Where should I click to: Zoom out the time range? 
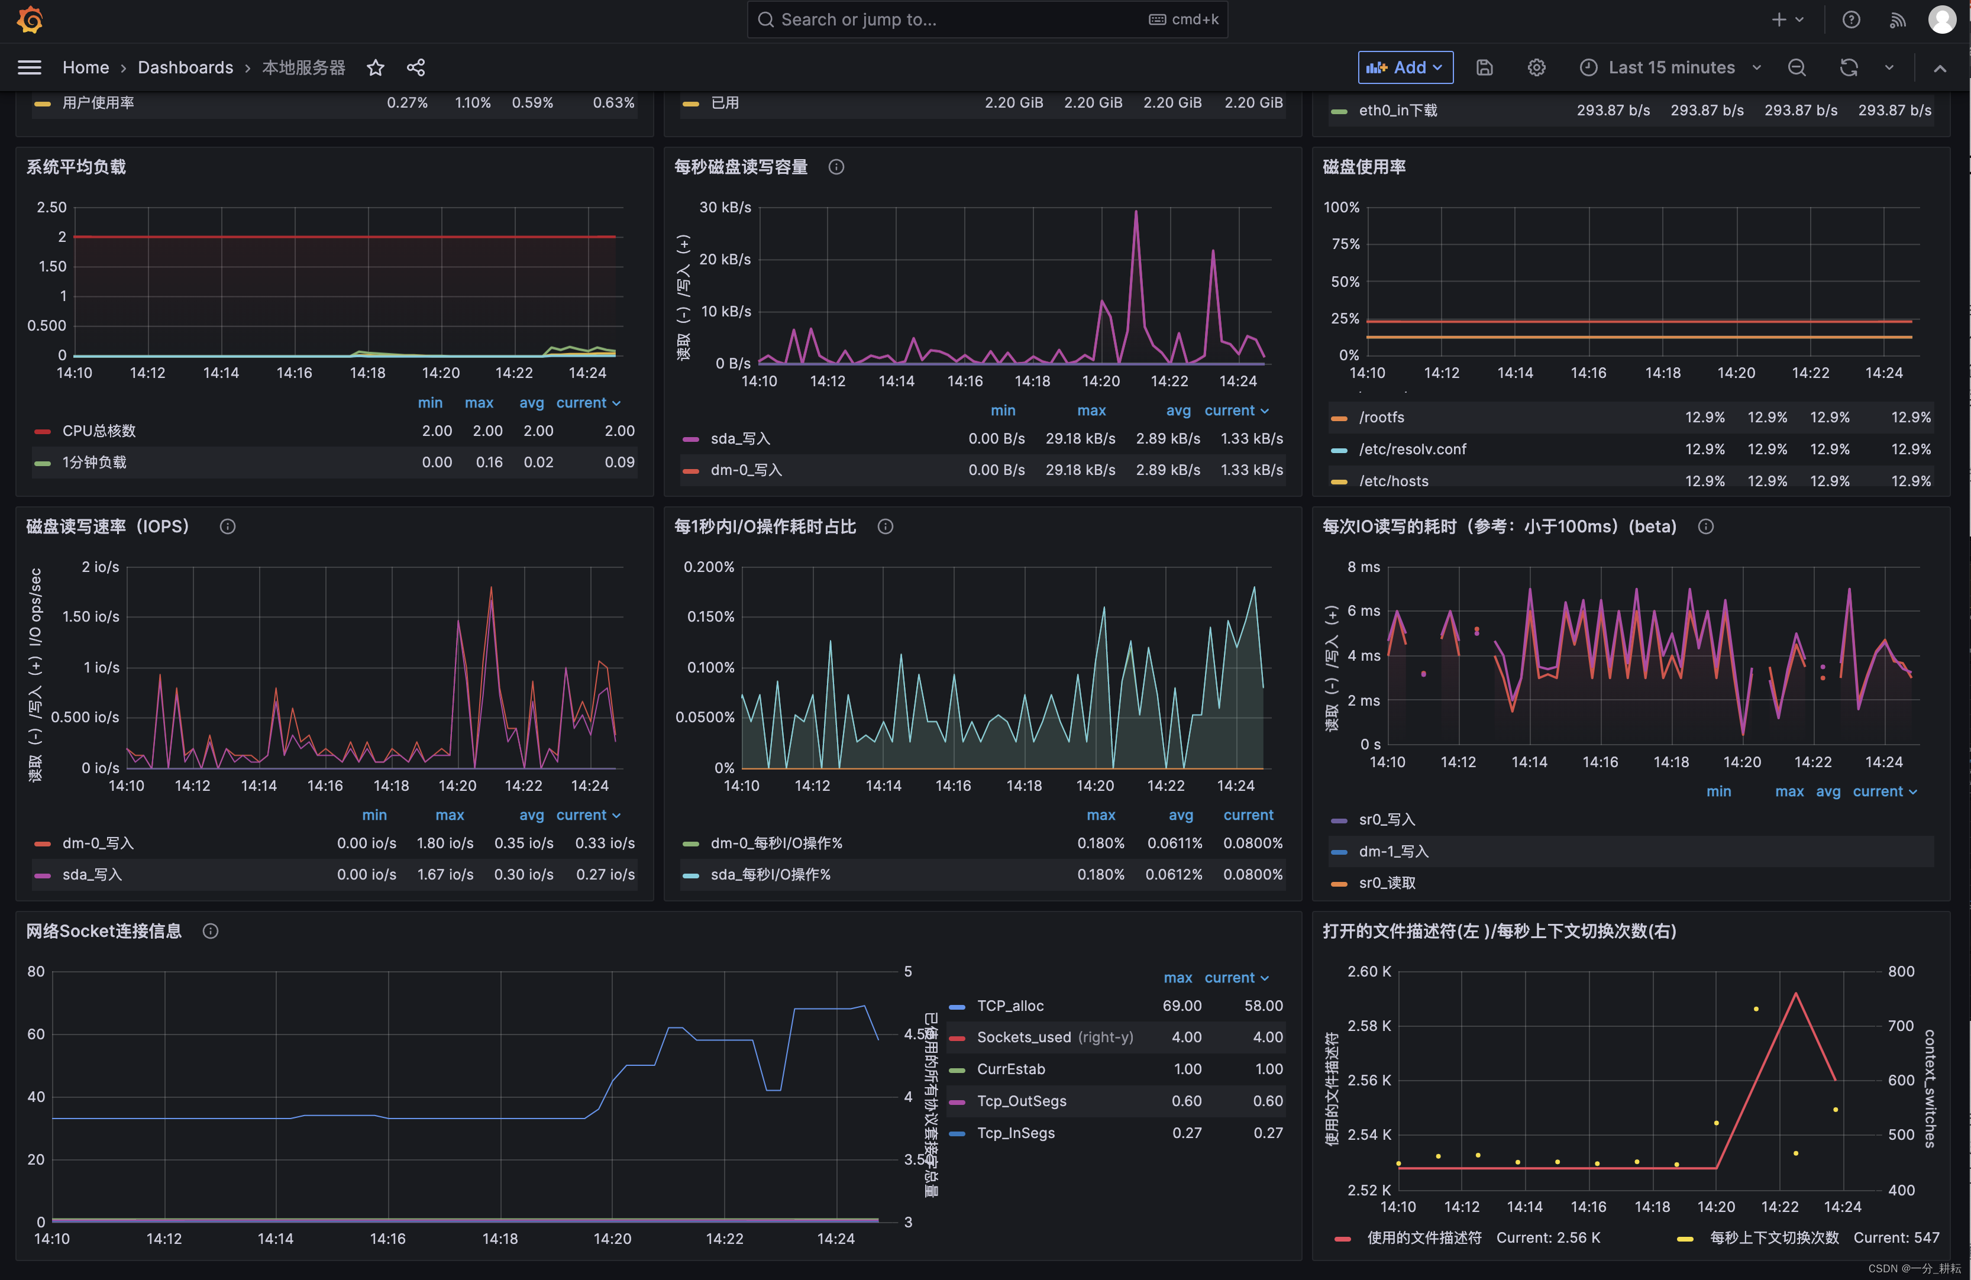[x=1796, y=67]
